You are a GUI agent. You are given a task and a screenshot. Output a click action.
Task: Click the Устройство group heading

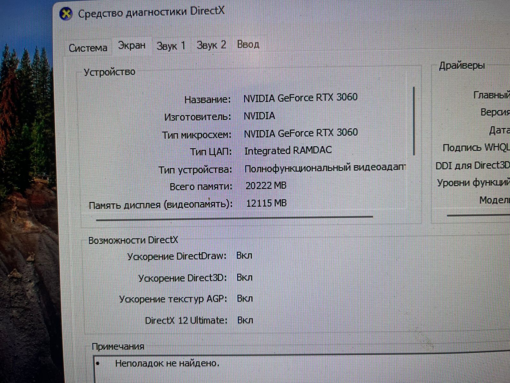point(109,72)
